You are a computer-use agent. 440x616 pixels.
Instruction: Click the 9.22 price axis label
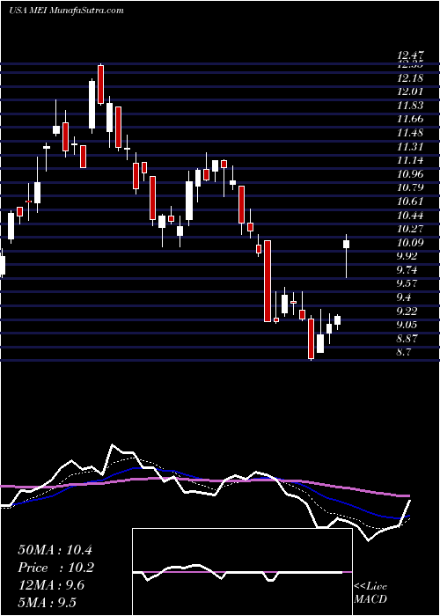407,311
